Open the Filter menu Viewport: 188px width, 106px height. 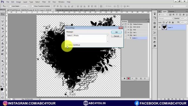coord(44,2)
